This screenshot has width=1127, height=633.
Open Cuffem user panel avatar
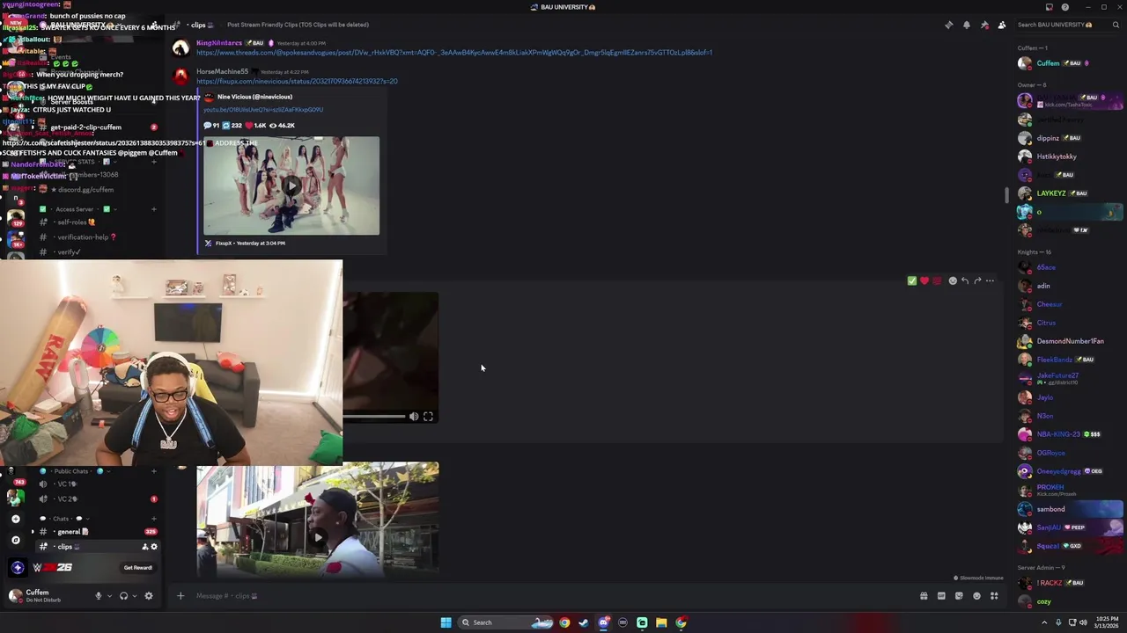coord(15,596)
